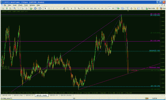Show the Terminal panel
This screenshot has height=100, width=166.
point(139,8)
